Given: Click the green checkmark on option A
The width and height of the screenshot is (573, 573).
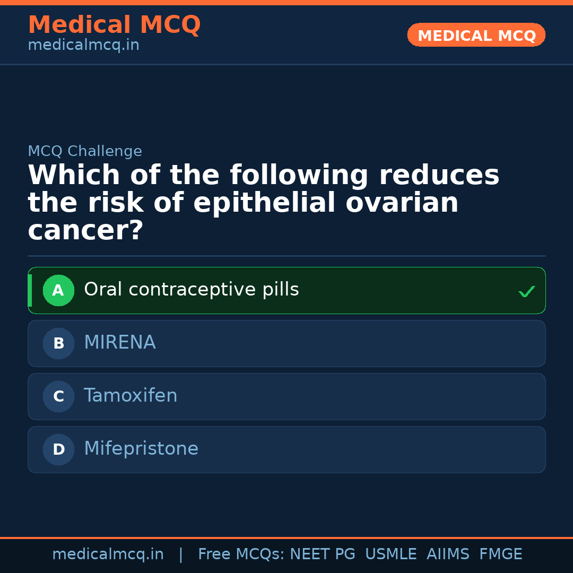Looking at the screenshot, I should (526, 291).
